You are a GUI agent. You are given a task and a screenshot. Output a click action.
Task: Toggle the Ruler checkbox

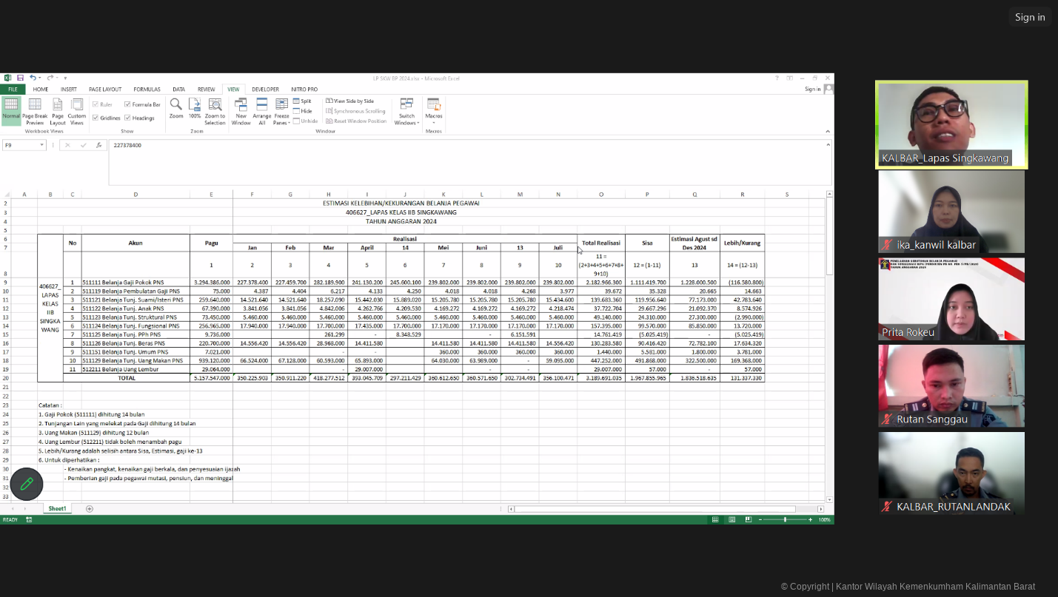click(x=96, y=104)
